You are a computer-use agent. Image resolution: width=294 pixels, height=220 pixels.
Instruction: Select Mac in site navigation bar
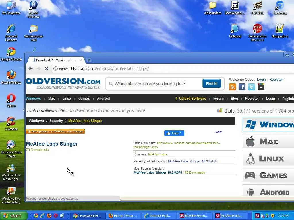point(52,99)
